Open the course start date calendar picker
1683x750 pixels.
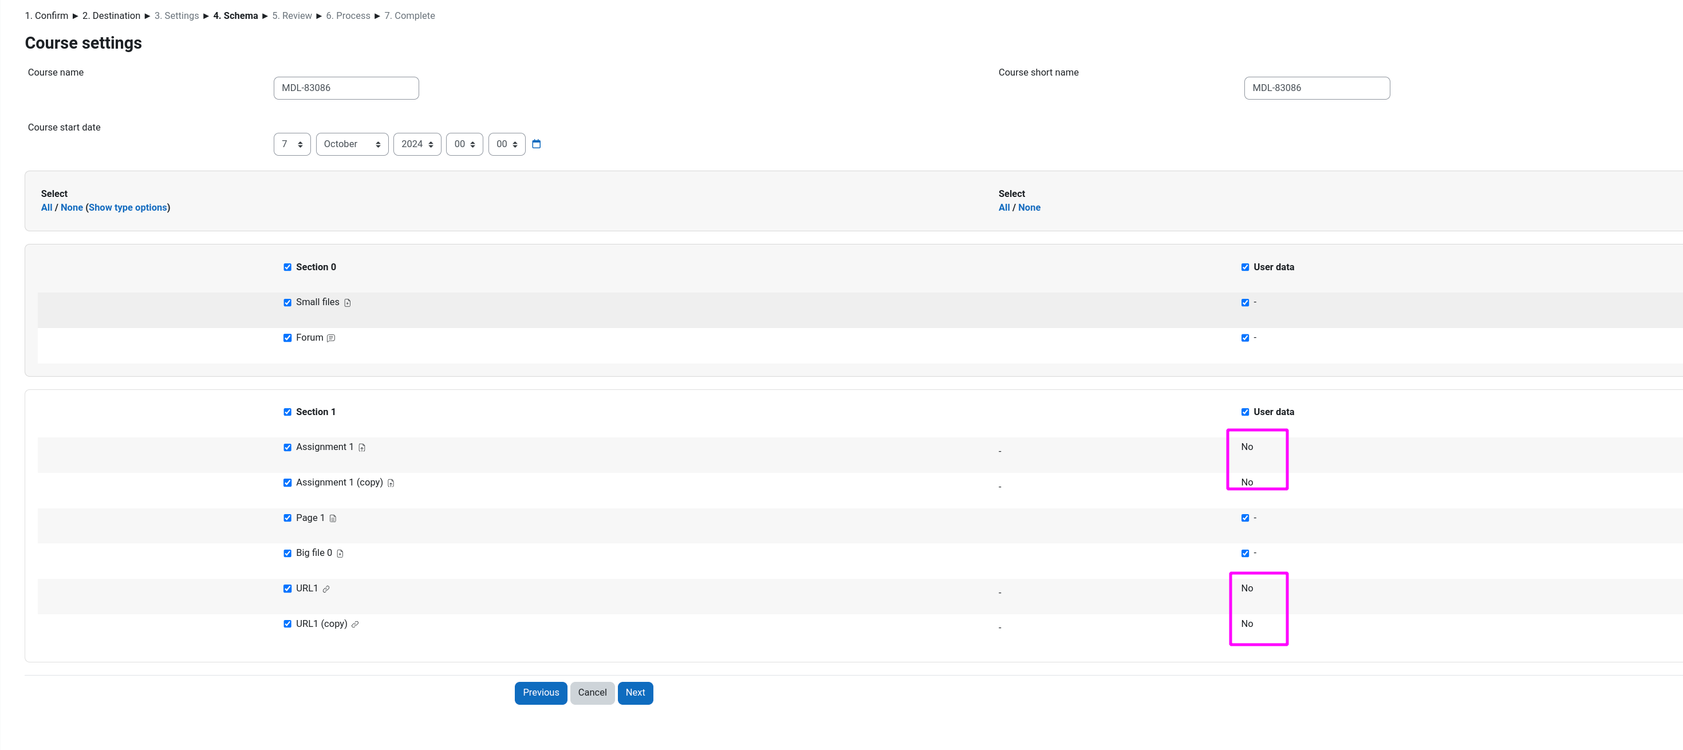[537, 144]
